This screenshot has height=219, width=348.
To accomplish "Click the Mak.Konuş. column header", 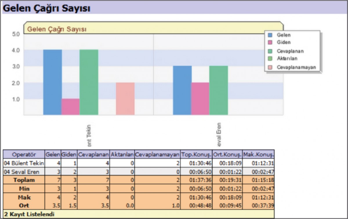I will point(258,155).
